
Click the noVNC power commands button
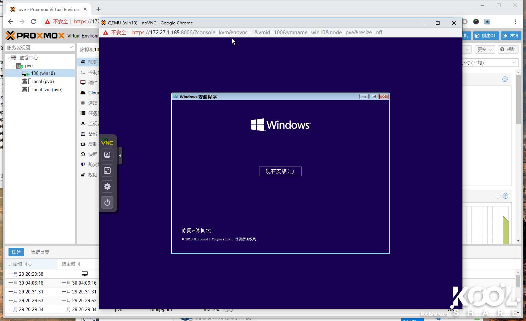[107, 203]
